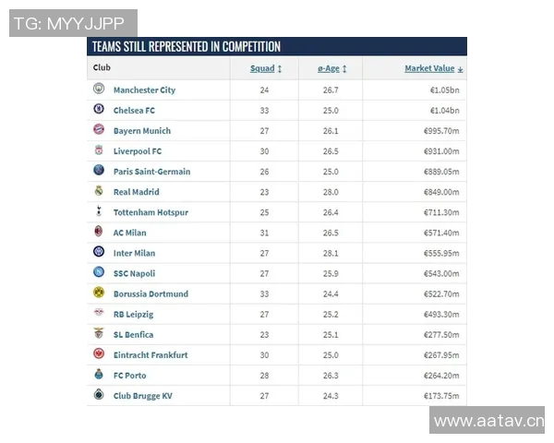Click the Borussia Dortmund club crest

coord(99,293)
